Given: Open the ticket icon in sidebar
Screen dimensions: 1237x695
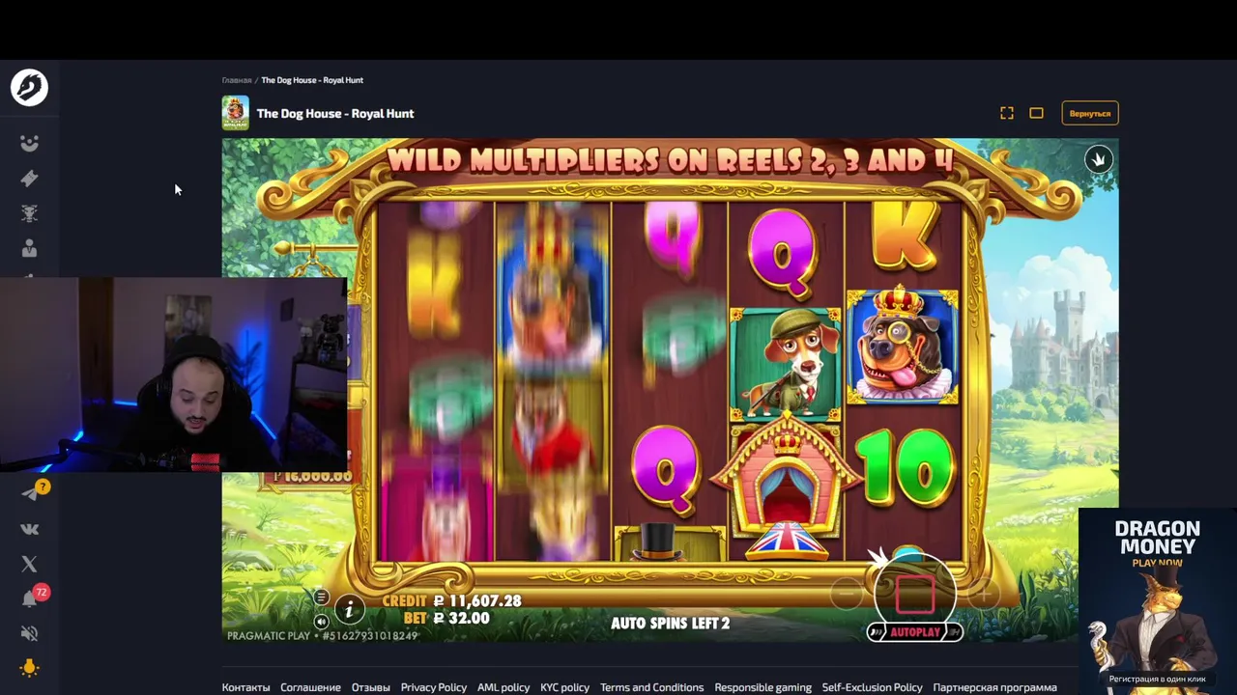Looking at the screenshot, I should click(29, 178).
